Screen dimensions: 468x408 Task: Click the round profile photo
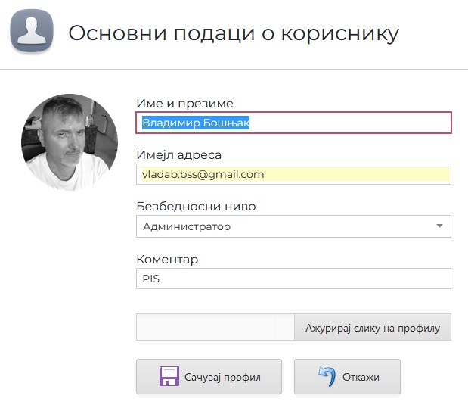[70, 142]
